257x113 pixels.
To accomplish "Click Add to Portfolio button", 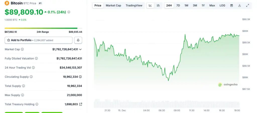I will pyautogui.click(x=38, y=40).
